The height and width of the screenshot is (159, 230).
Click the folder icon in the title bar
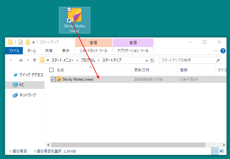click(x=10, y=42)
